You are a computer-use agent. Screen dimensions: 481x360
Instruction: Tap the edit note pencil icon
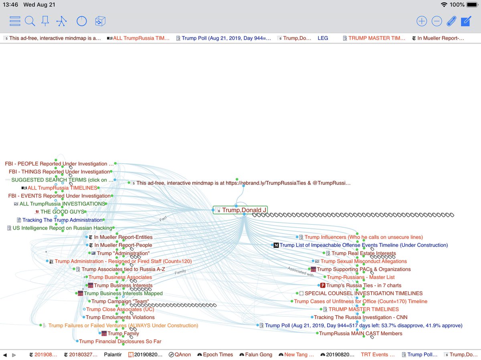point(466,21)
